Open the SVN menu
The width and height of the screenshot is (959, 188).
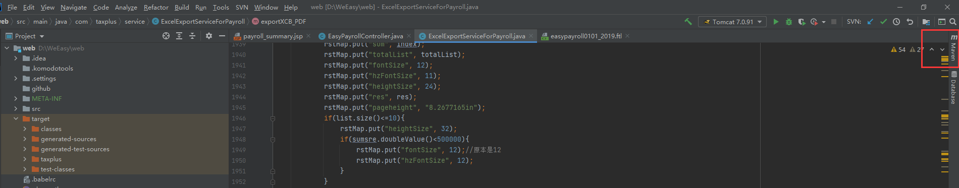tap(242, 7)
